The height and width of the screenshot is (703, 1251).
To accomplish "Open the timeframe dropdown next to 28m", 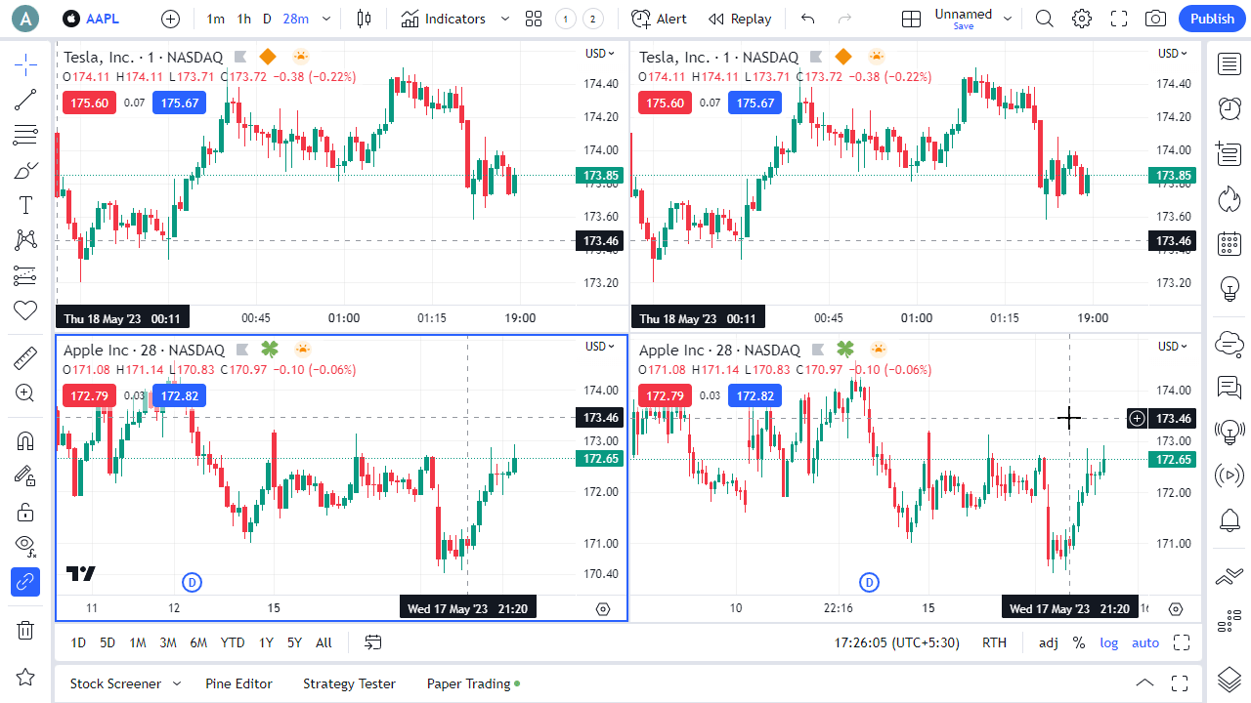I will (x=326, y=18).
